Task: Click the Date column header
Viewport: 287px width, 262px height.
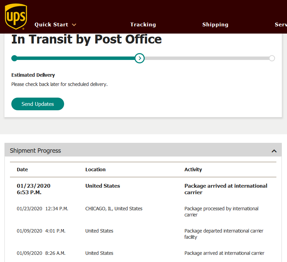Action: 22,170
